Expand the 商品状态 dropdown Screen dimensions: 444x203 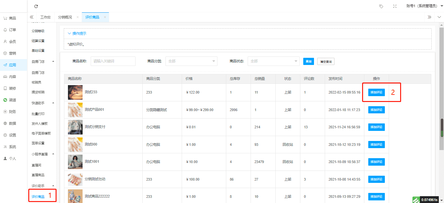(273, 61)
